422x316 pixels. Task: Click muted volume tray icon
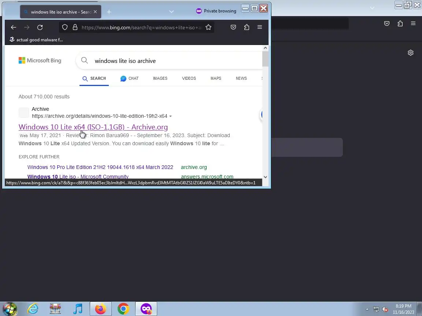pyautogui.click(x=385, y=309)
